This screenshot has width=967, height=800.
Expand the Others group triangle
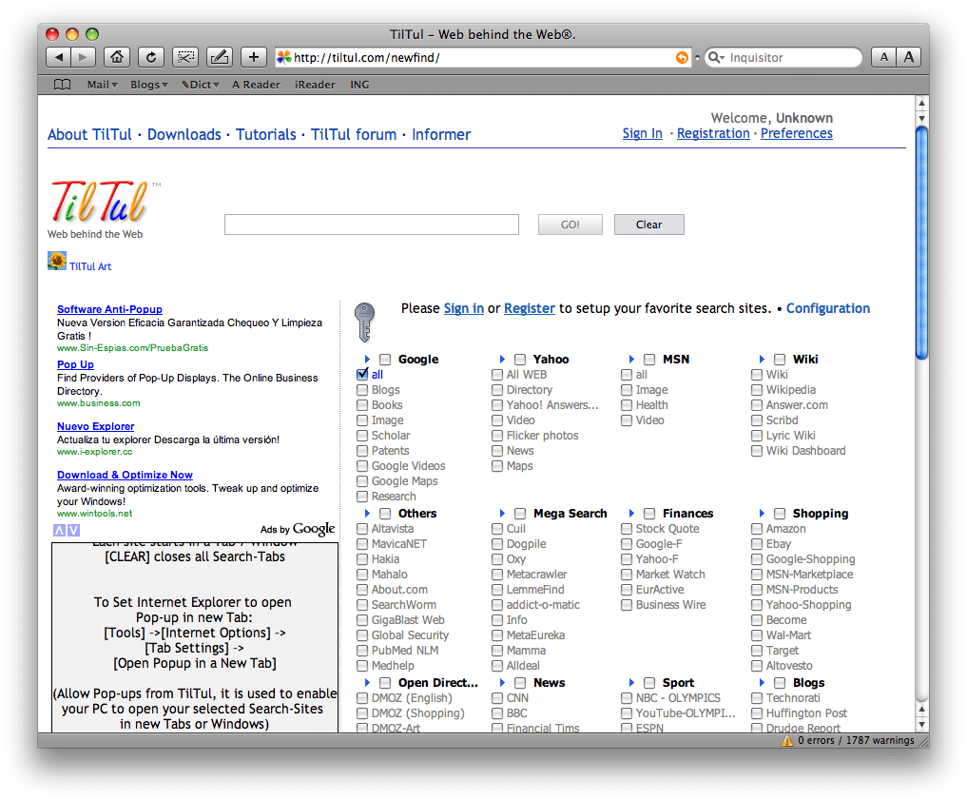click(367, 513)
